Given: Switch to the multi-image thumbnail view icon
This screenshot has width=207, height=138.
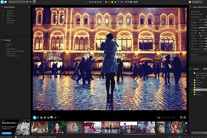Looking at the screenshot, I should pyautogui.click(x=2, y=2).
